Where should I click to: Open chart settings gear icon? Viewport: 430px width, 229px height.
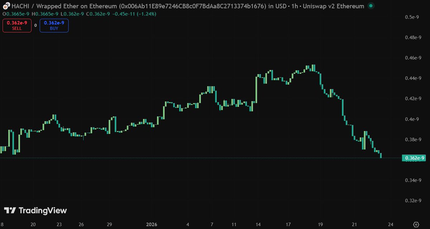(x=416, y=224)
